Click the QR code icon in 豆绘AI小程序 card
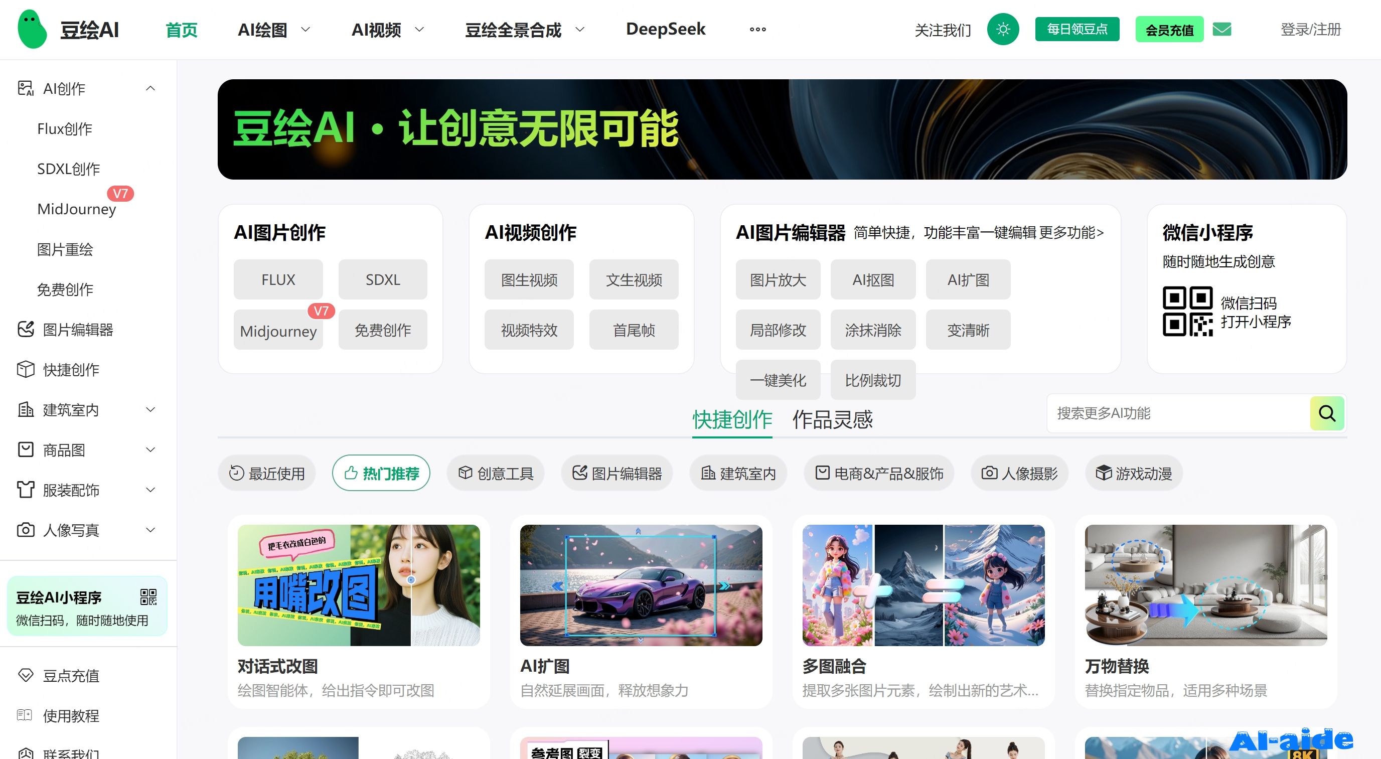 (148, 596)
